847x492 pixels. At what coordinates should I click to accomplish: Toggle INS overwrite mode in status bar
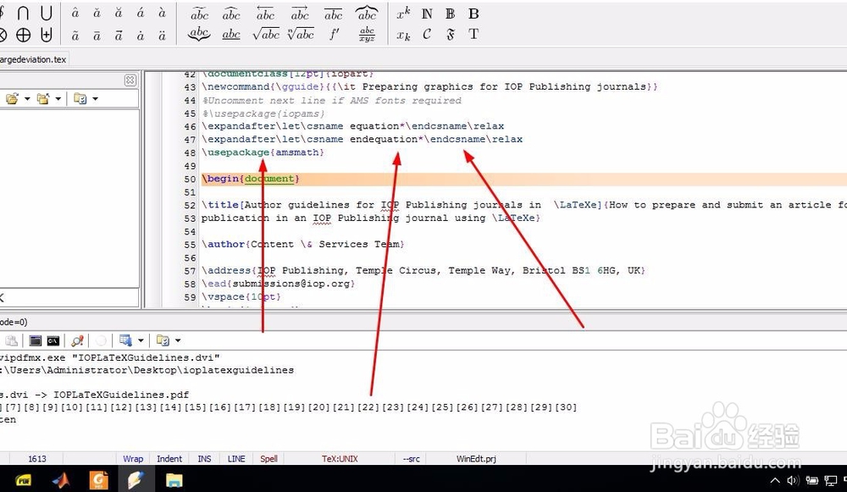(204, 458)
